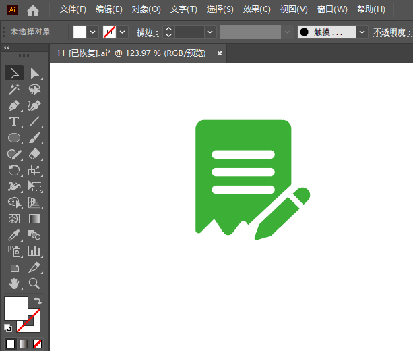
Task: Open the 描边 stroke panel link
Action: click(x=148, y=32)
